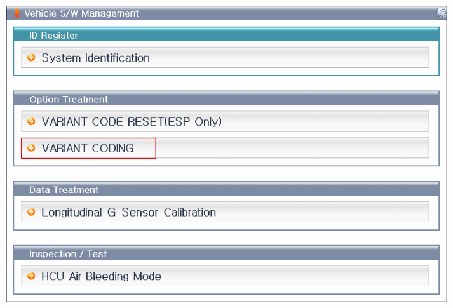Click the Data Treatment section header
453x308 pixels.
click(x=64, y=190)
